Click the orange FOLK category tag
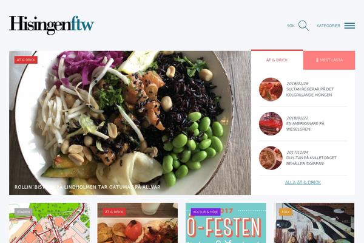 tap(285, 212)
